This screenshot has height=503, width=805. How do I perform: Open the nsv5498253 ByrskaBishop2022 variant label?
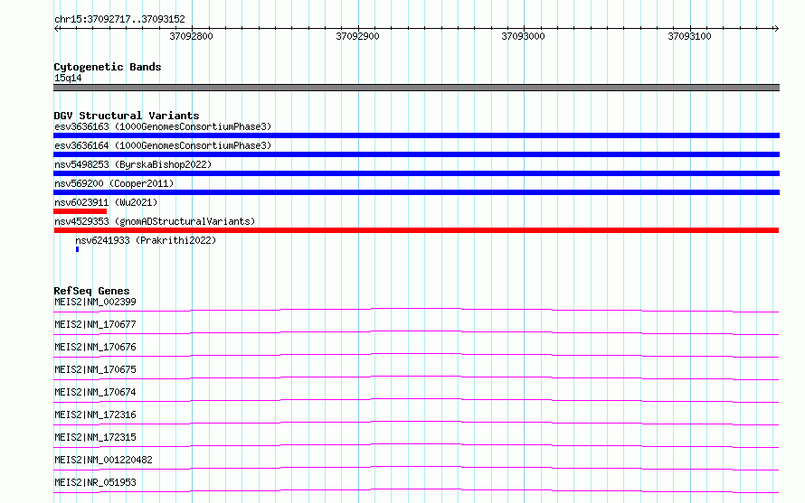(x=133, y=164)
